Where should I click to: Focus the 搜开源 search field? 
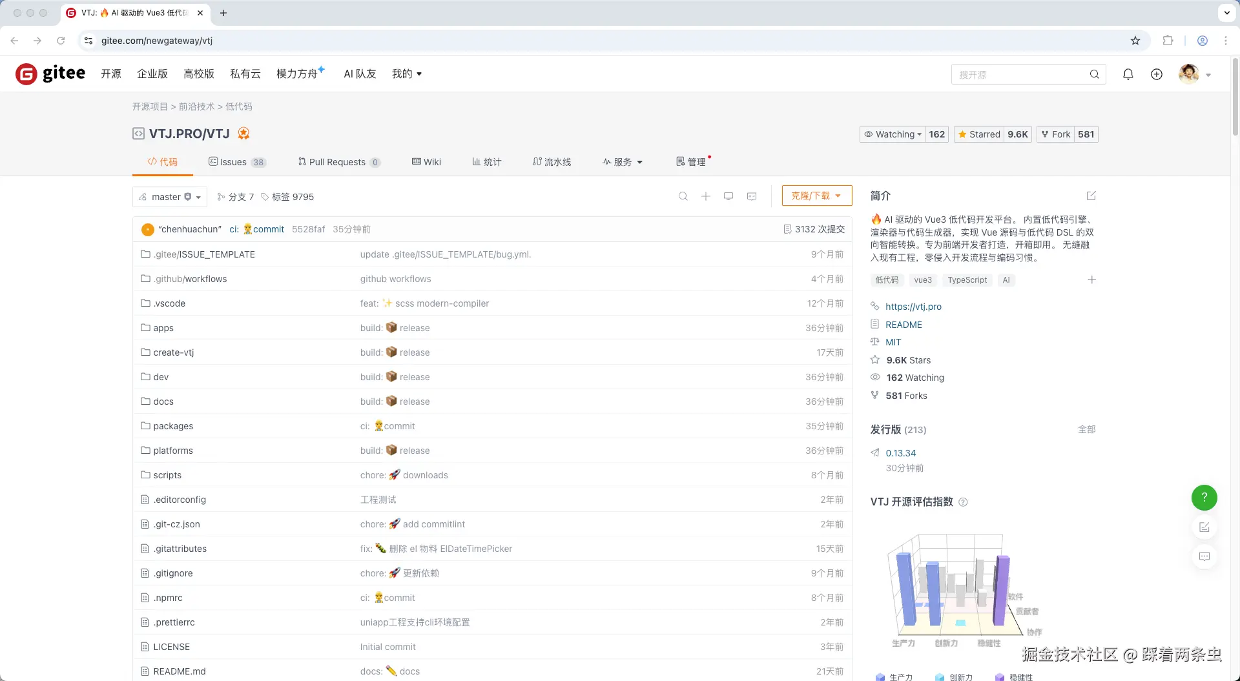click(1020, 74)
